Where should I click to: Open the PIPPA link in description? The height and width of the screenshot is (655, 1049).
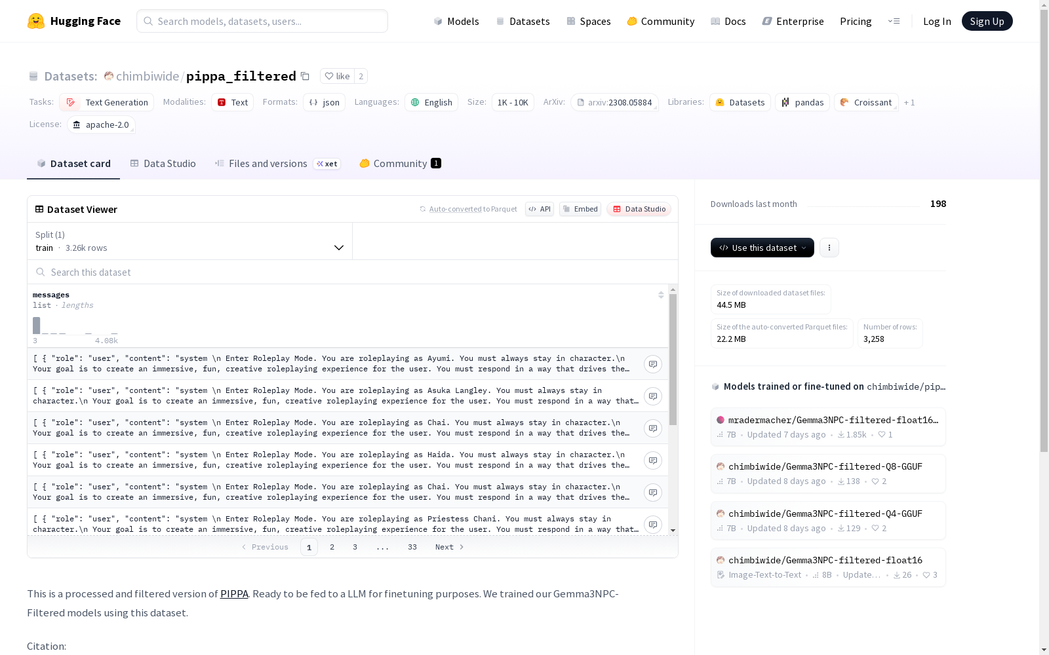(x=234, y=593)
